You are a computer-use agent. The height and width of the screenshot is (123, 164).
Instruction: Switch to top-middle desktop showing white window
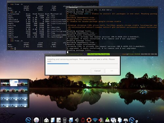[14, 83]
